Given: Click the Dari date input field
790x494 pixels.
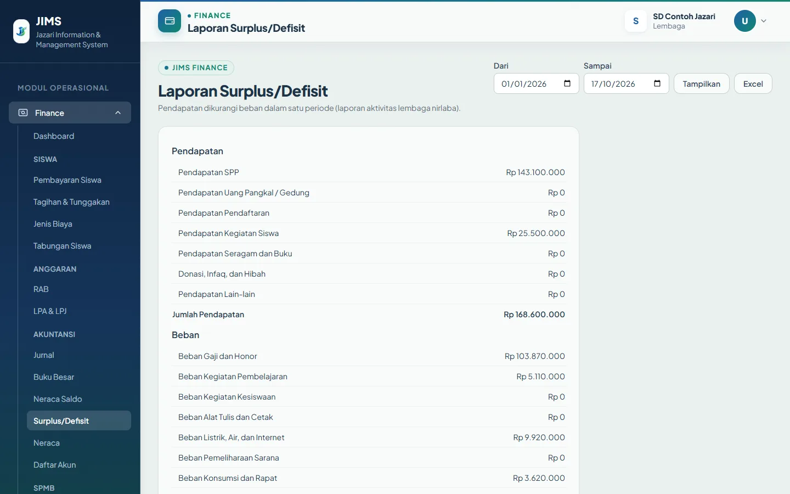Looking at the screenshot, I should tap(536, 83).
